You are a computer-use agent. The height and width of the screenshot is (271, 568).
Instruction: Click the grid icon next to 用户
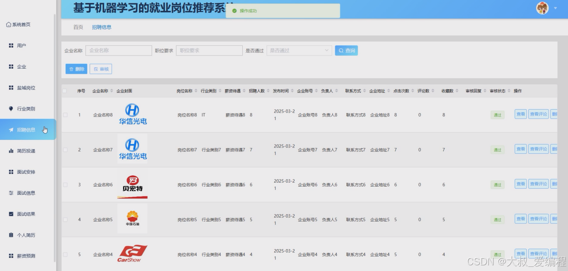(11, 45)
